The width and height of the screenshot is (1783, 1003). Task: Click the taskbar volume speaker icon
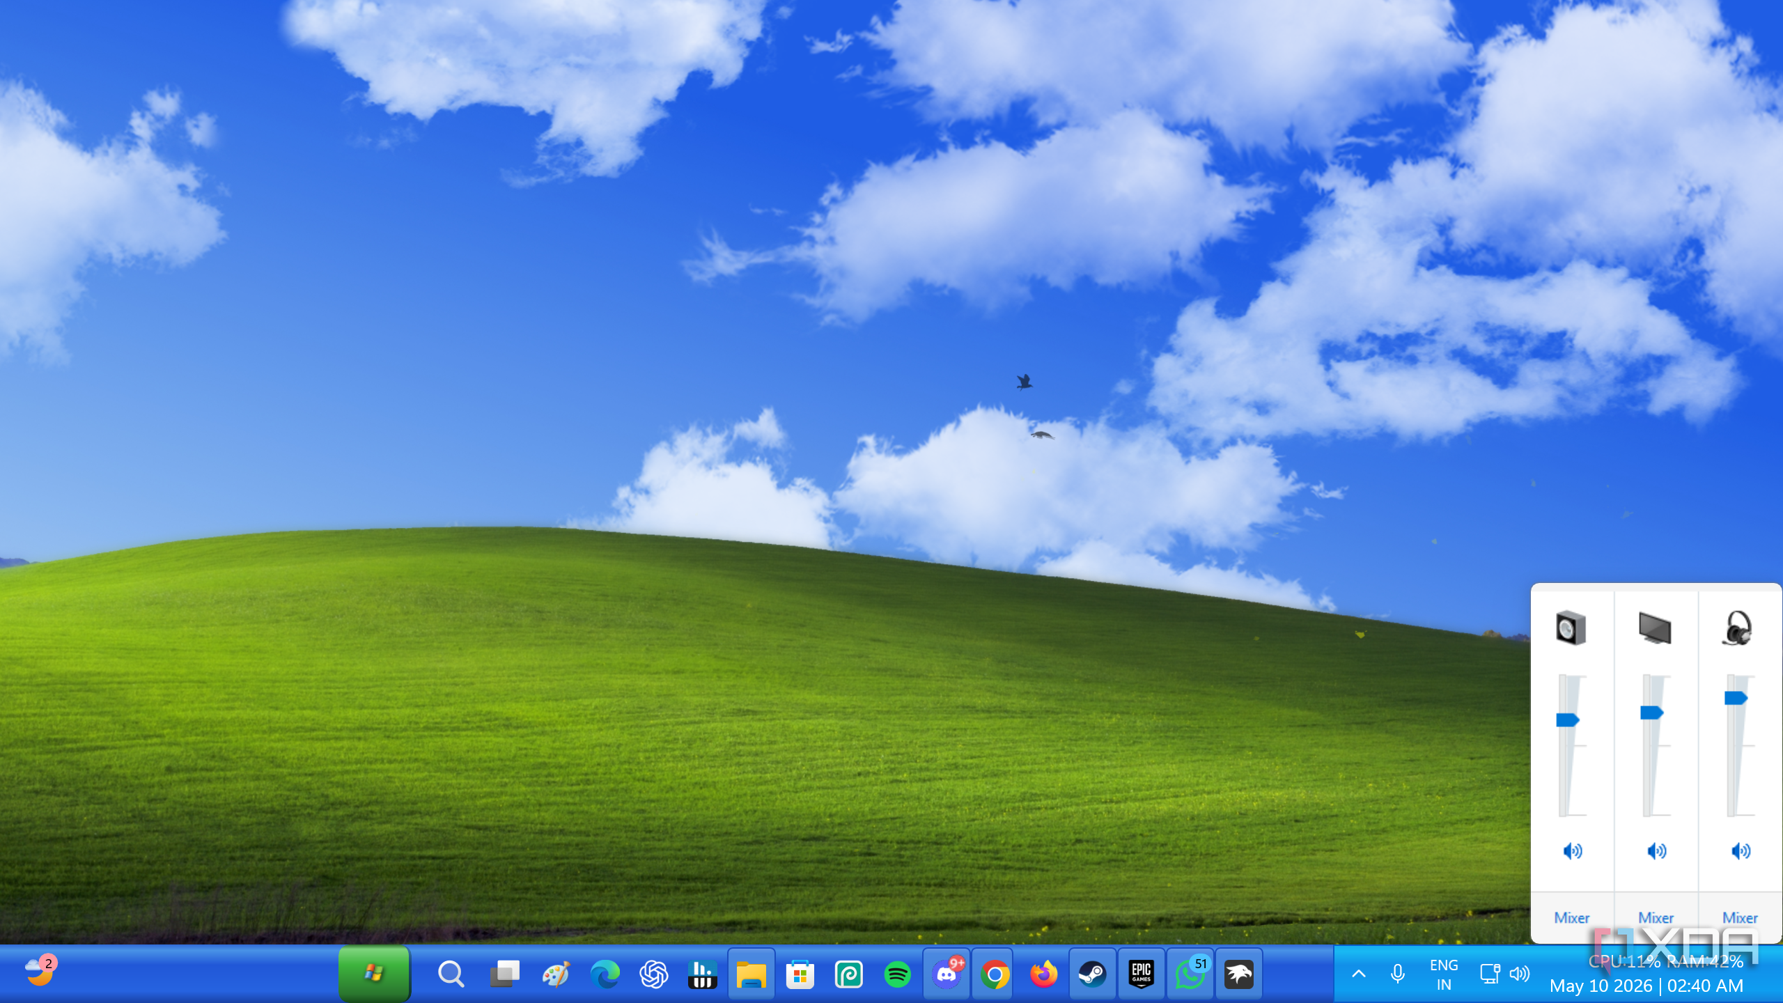click(x=1520, y=974)
